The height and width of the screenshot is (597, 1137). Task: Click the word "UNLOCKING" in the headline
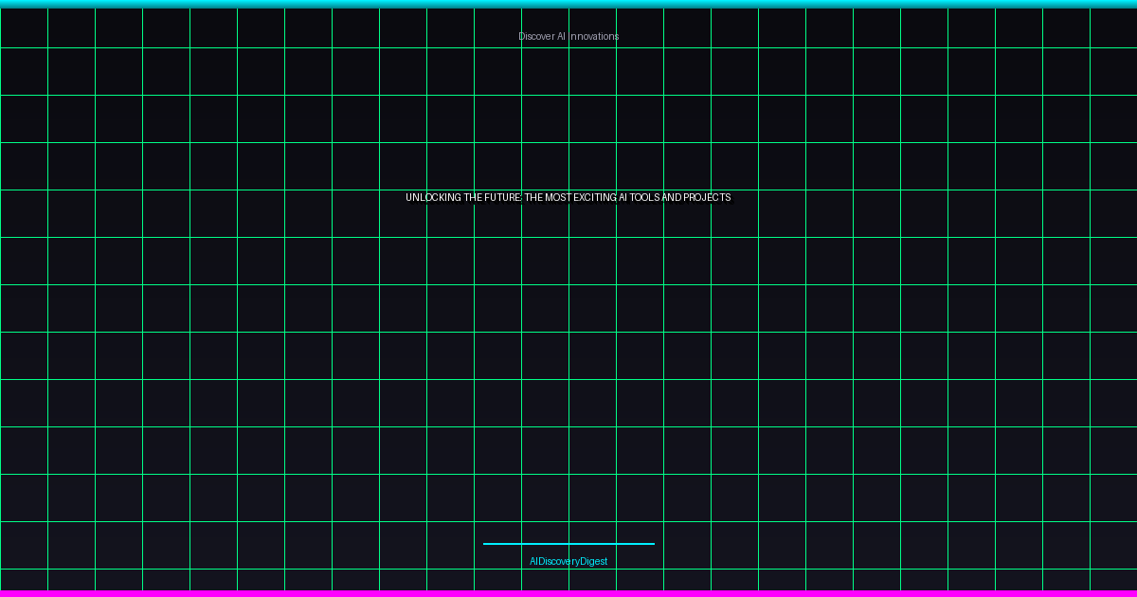tap(433, 197)
